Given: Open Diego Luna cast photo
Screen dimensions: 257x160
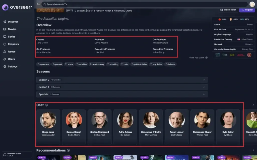Looking at the screenshot, I should point(48,120).
